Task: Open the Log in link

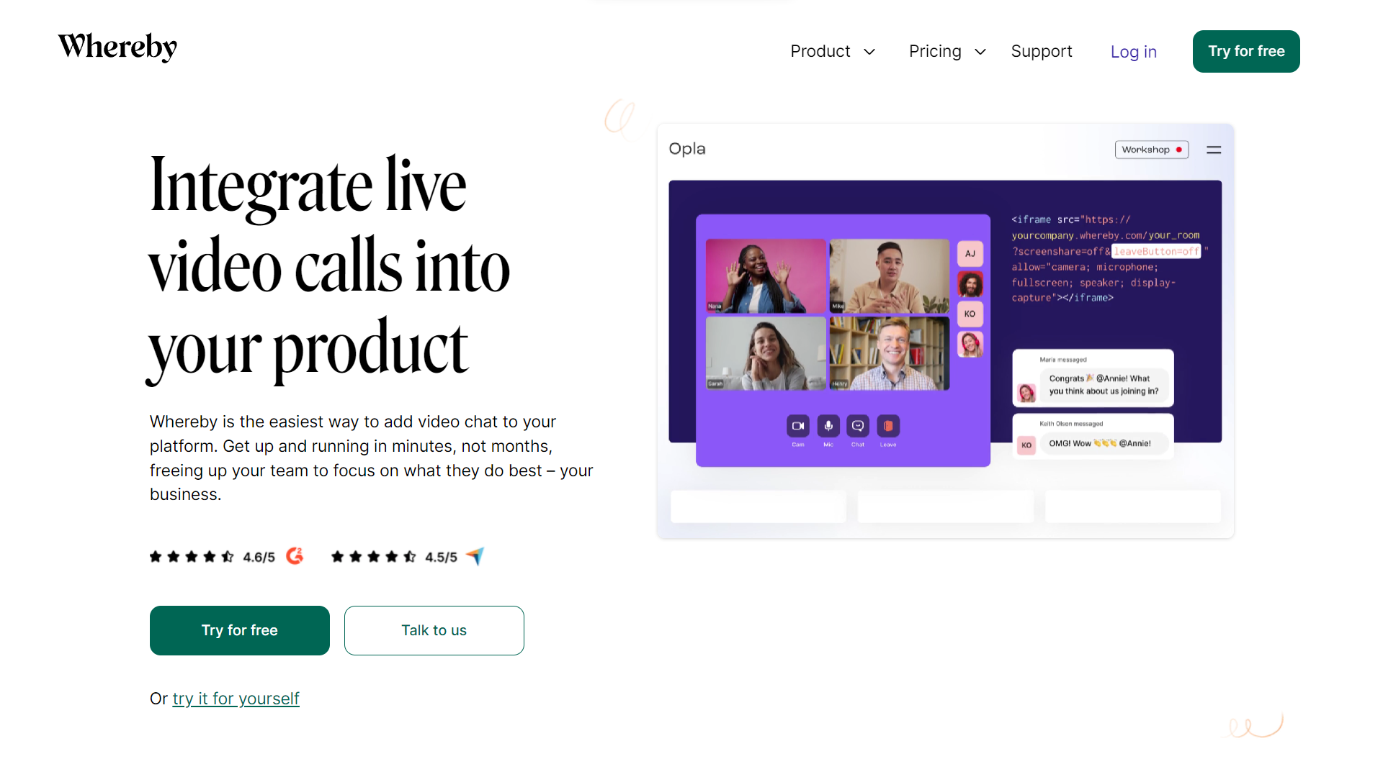Action: pos(1134,52)
